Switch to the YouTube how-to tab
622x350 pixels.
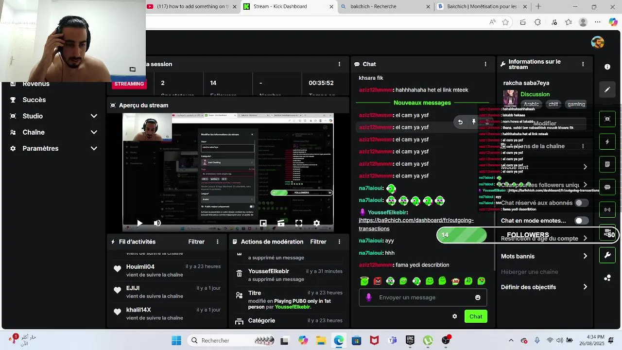coord(192,7)
